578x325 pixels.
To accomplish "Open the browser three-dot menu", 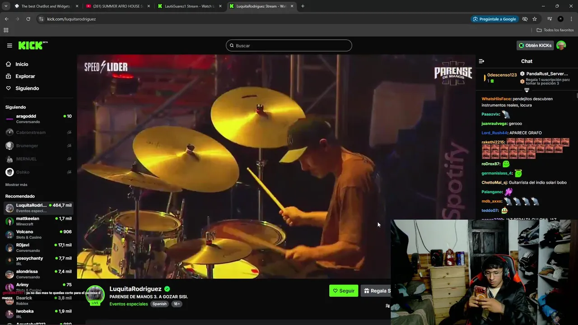I will click(572, 19).
